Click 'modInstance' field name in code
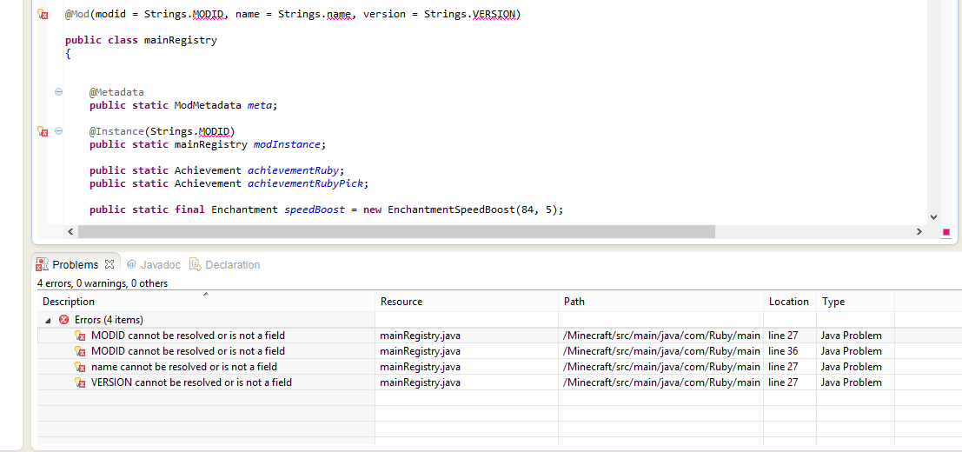 (287, 145)
